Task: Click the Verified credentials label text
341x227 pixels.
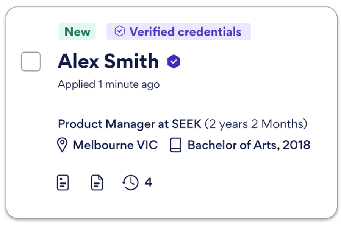Action: tap(185, 32)
